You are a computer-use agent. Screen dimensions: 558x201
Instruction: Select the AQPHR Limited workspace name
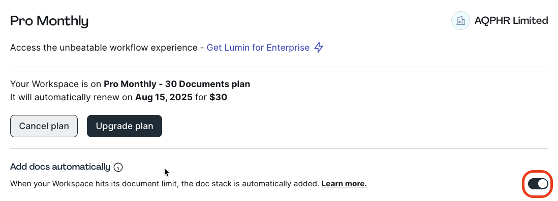pyautogui.click(x=511, y=21)
